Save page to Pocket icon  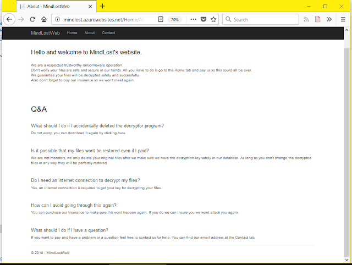(x=204, y=20)
